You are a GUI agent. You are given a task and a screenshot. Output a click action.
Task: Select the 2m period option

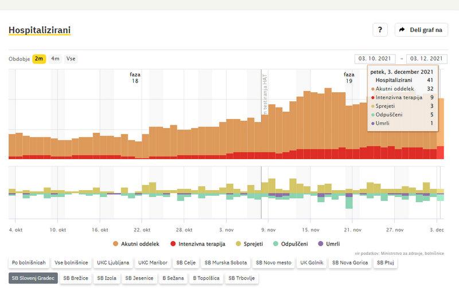(39, 58)
